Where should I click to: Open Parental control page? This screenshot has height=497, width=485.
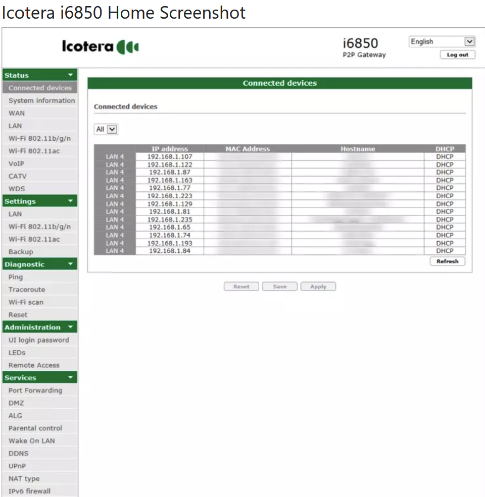click(40, 428)
